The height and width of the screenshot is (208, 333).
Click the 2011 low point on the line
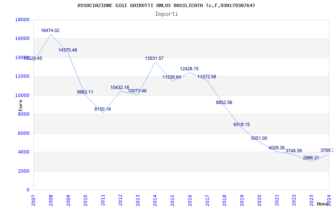click(103, 113)
